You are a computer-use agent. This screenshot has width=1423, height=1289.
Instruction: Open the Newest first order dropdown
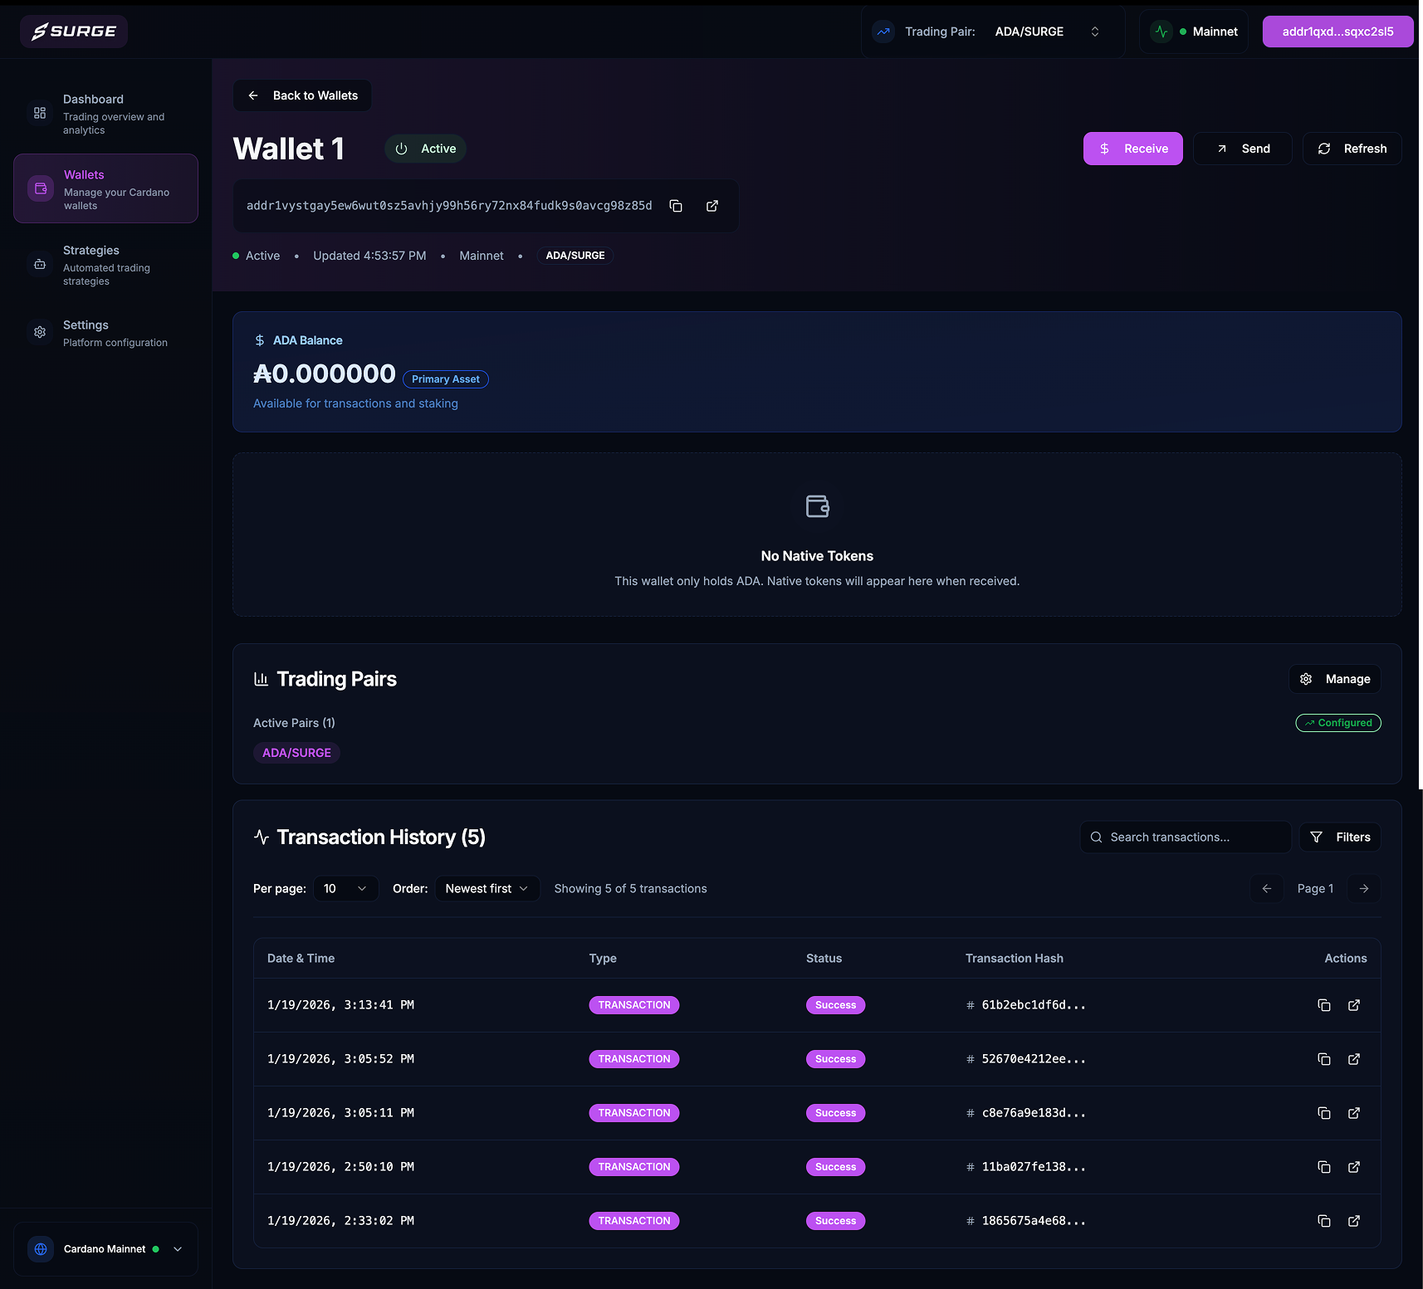[x=487, y=888]
